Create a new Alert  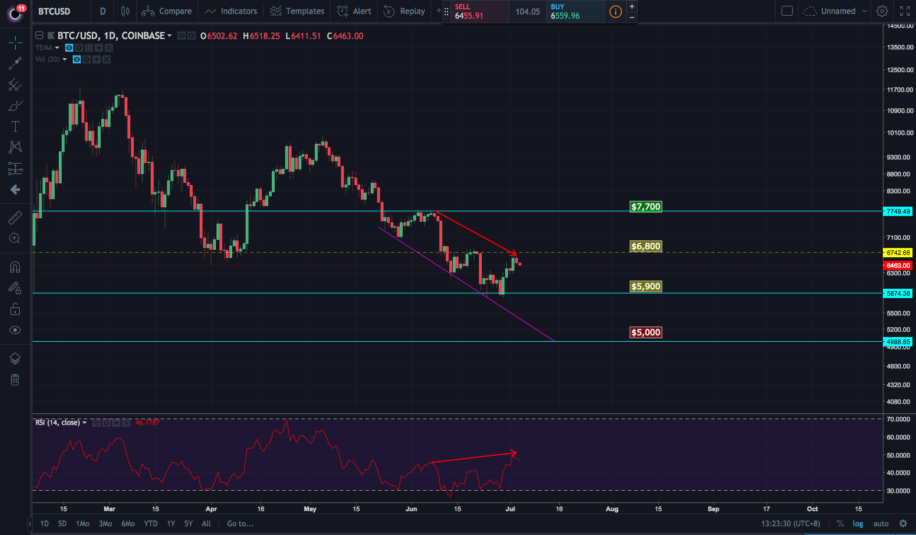click(354, 11)
